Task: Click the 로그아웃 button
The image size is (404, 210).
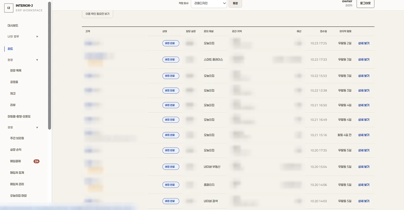Action: tap(365, 3)
